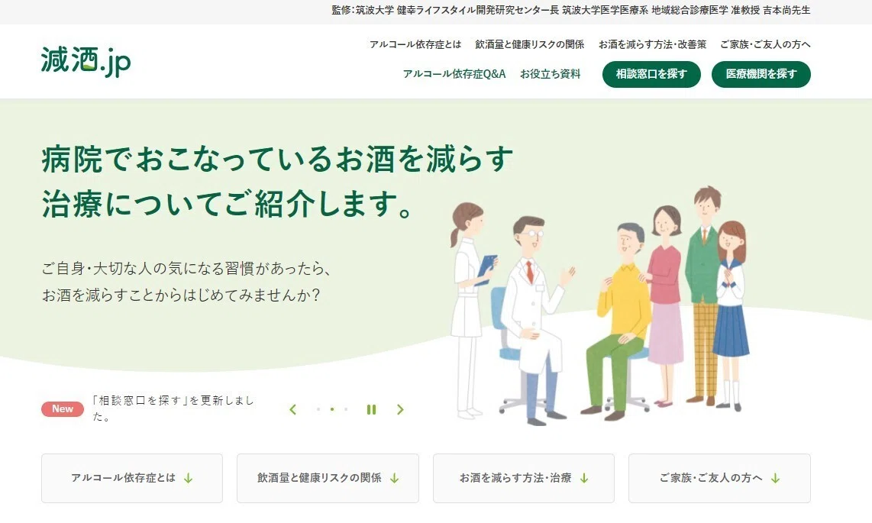Image resolution: width=872 pixels, height=523 pixels.
Task: Click the red New badge icon
Action: click(63, 408)
